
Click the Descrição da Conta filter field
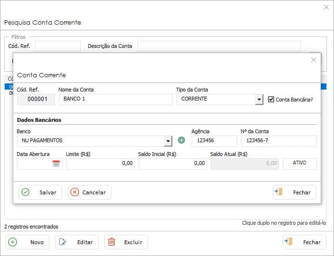[x=219, y=46]
